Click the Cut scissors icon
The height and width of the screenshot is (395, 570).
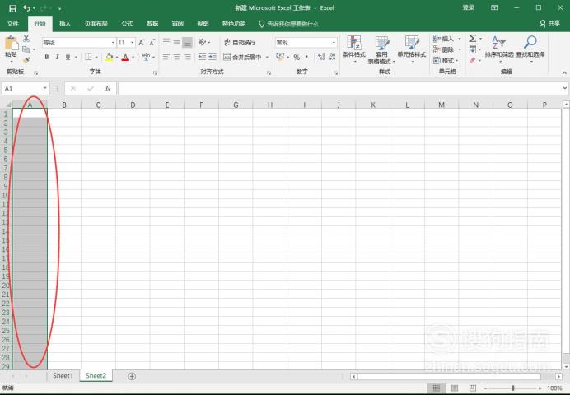[26, 38]
